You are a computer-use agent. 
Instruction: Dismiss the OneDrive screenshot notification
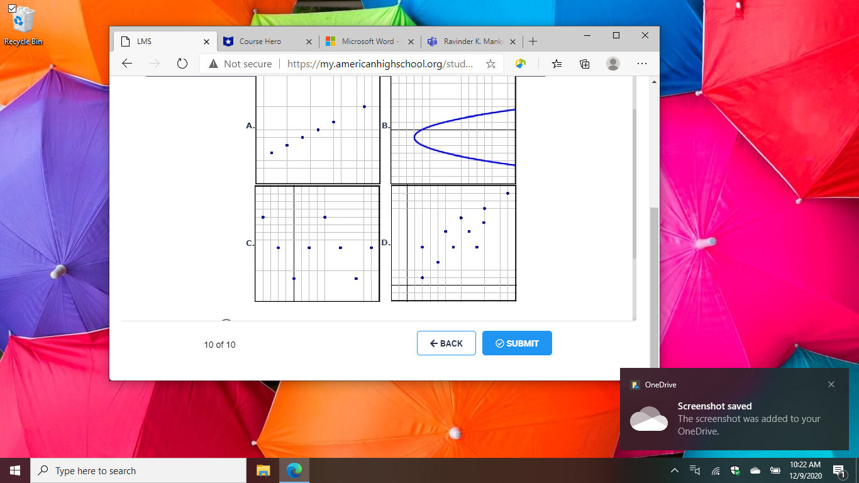tap(831, 384)
